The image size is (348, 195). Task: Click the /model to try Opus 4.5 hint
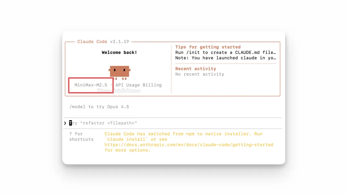pos(99,107)
